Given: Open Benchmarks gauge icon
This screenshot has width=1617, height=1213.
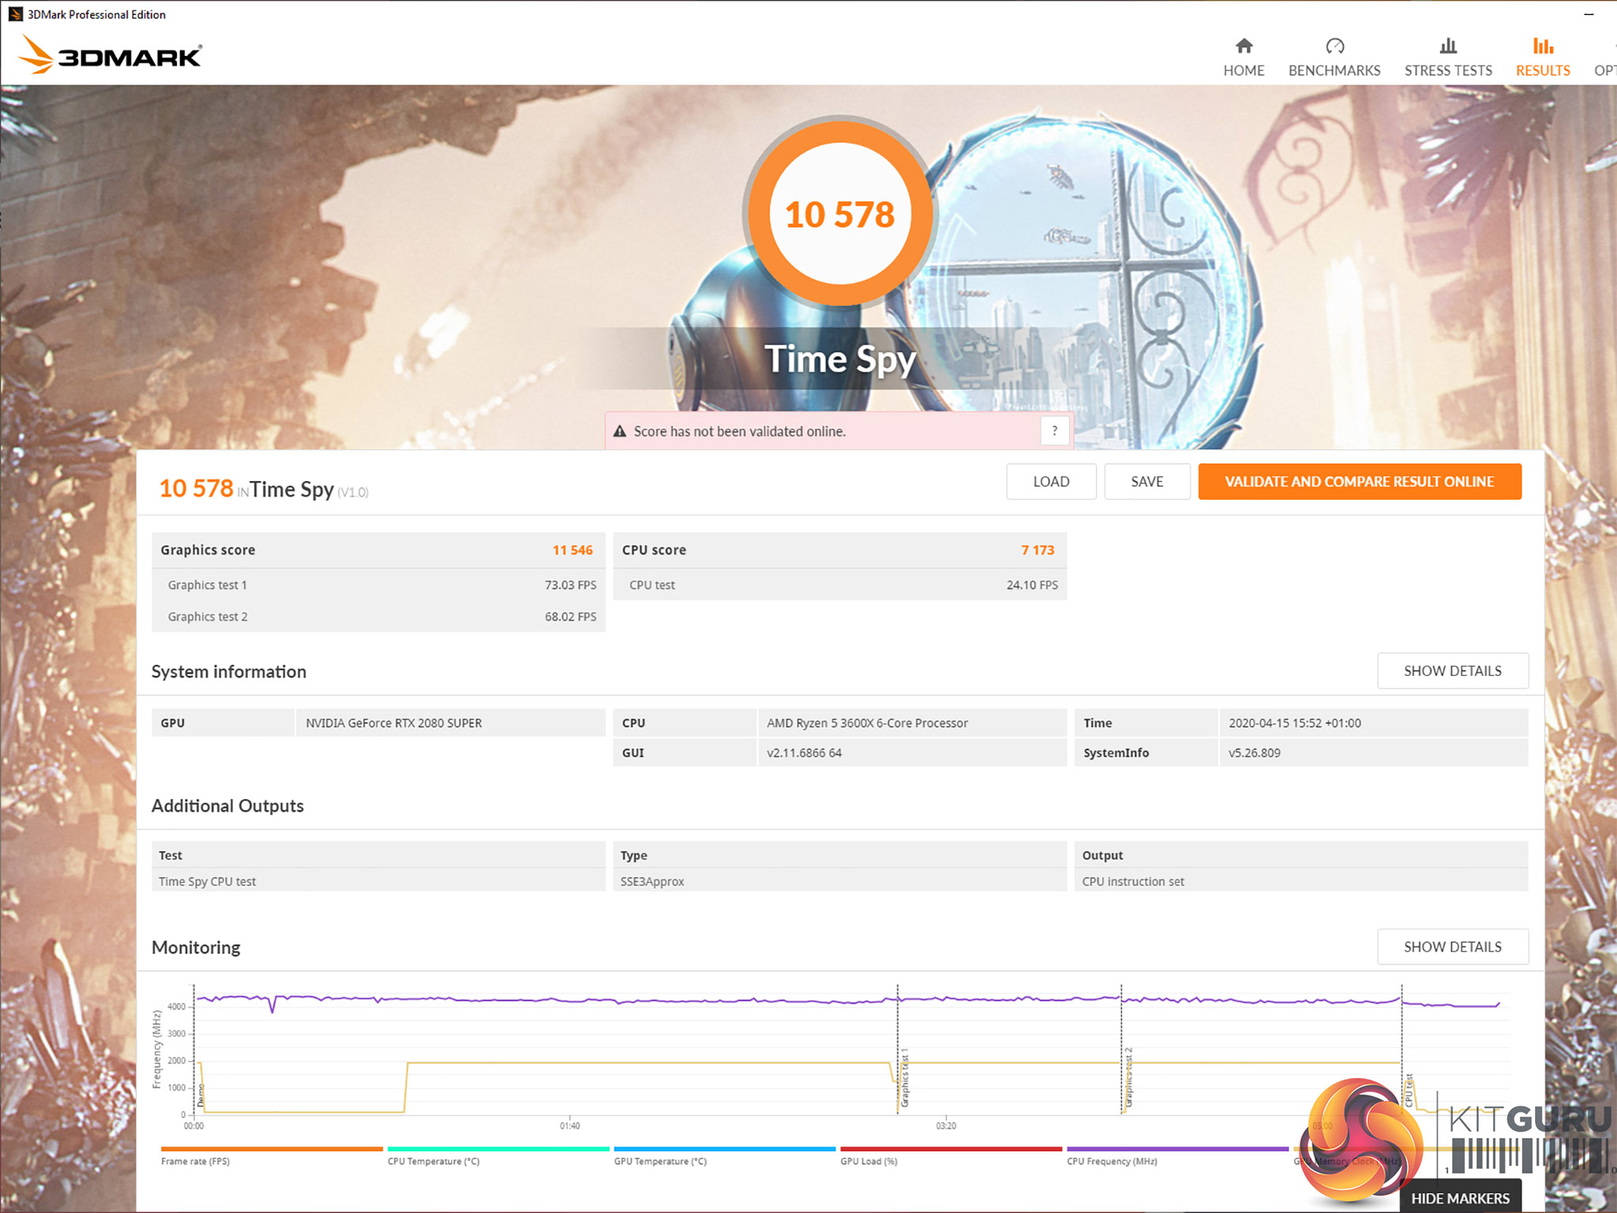Looking at the screenshot, I should point(1334,46).
